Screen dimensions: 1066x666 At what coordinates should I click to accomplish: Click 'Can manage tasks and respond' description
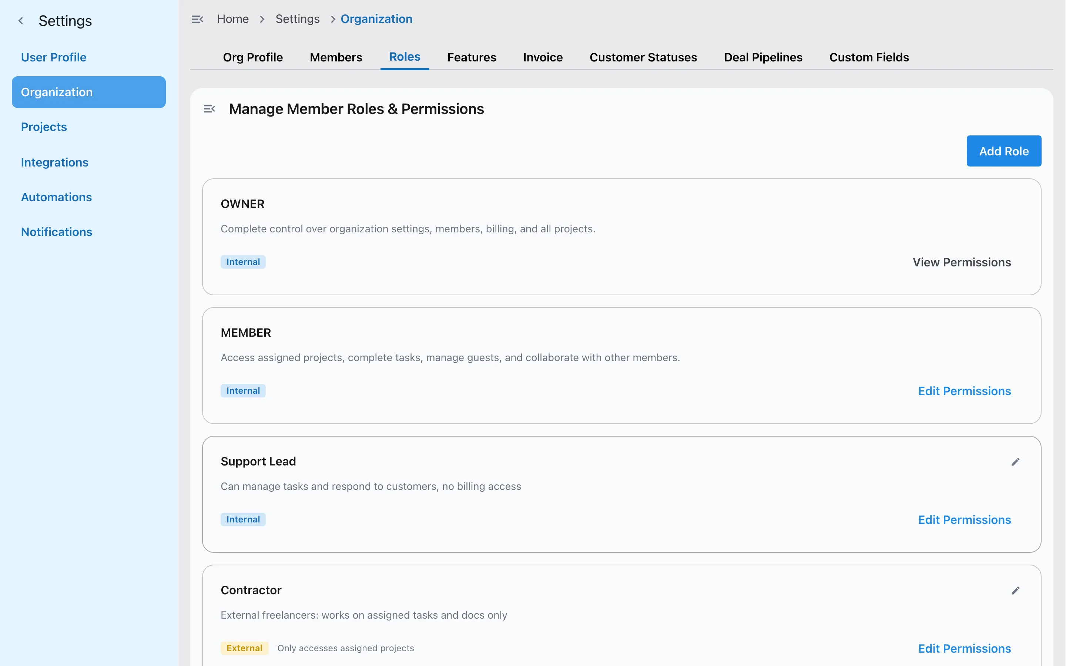tap(371, 486)
